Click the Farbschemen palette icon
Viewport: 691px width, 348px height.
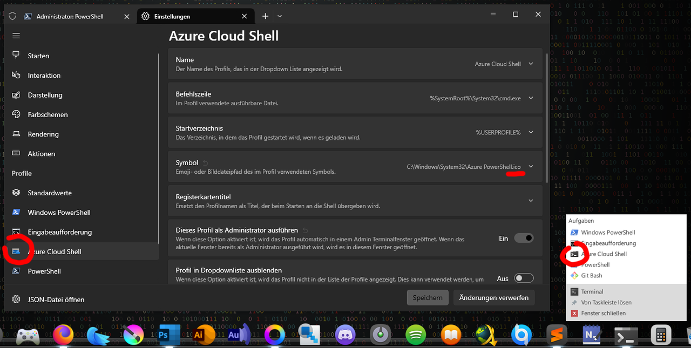tap(16, 114)
